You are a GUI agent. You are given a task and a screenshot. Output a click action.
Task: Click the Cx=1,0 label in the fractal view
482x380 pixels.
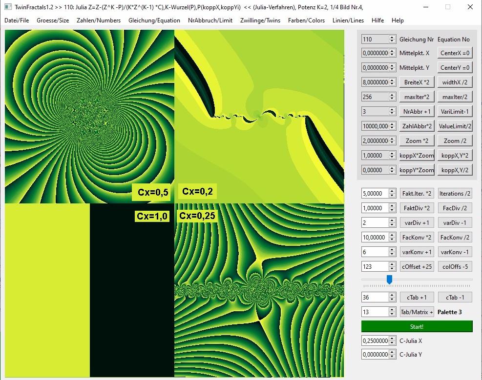[152, 216]
